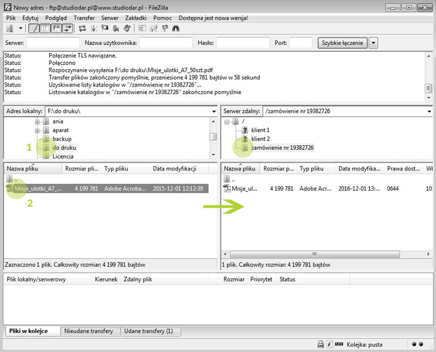
Task: Click the padlock encryption icon in status bar
Action: tap(320, 345)
